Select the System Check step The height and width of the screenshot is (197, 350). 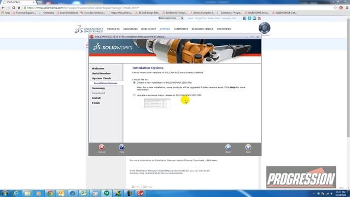point(101,78)
